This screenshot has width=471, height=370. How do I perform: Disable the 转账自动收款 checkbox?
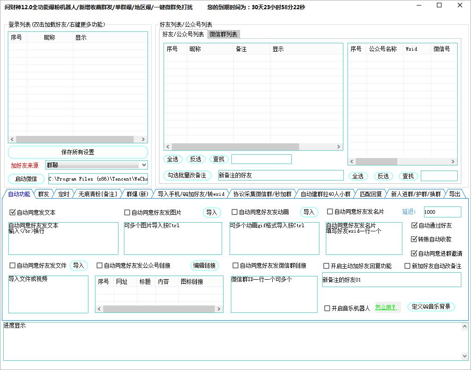point(414,239)
